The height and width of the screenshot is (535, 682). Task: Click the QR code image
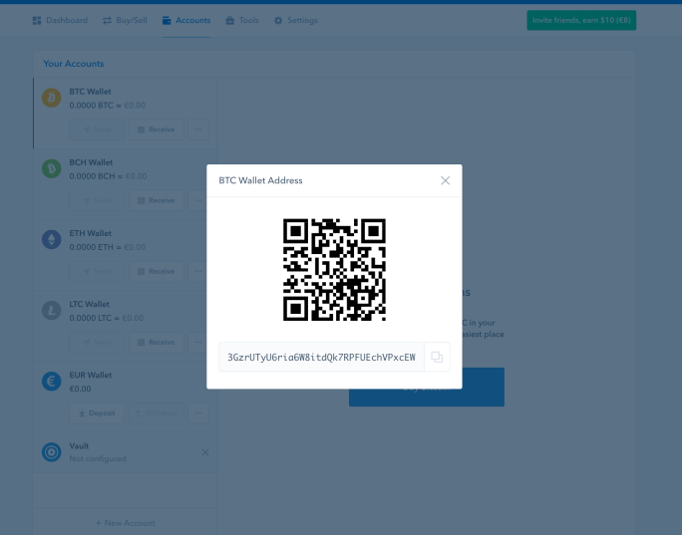(334, 269)
